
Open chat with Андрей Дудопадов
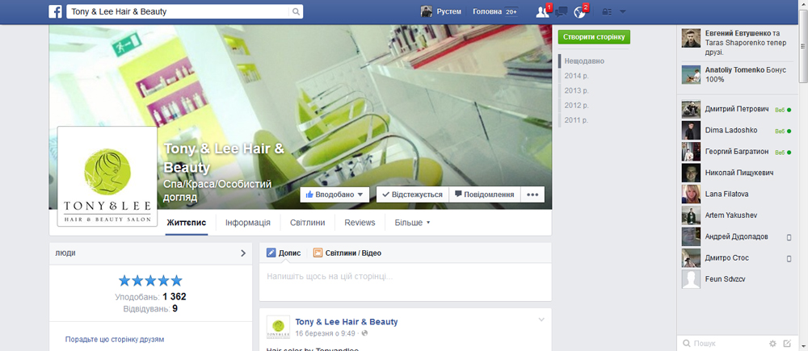[x=737, y=236]
